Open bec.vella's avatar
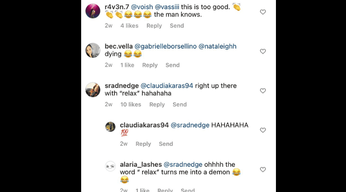The height and width of the screenshot is (192, 346). [x=93, y=50]
